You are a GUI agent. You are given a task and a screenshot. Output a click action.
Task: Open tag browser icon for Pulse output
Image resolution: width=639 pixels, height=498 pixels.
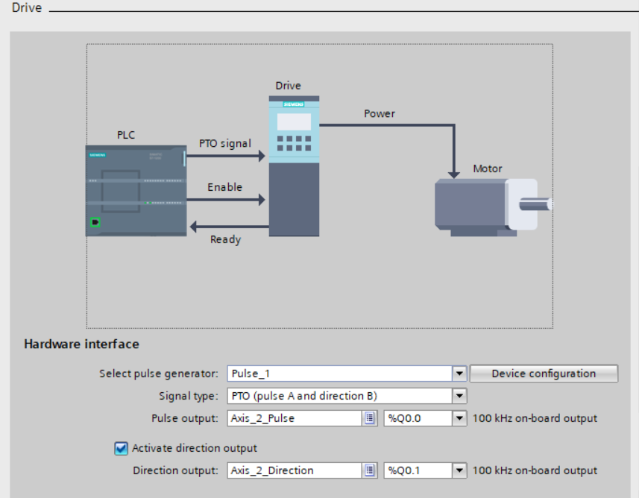coord(369,418)
